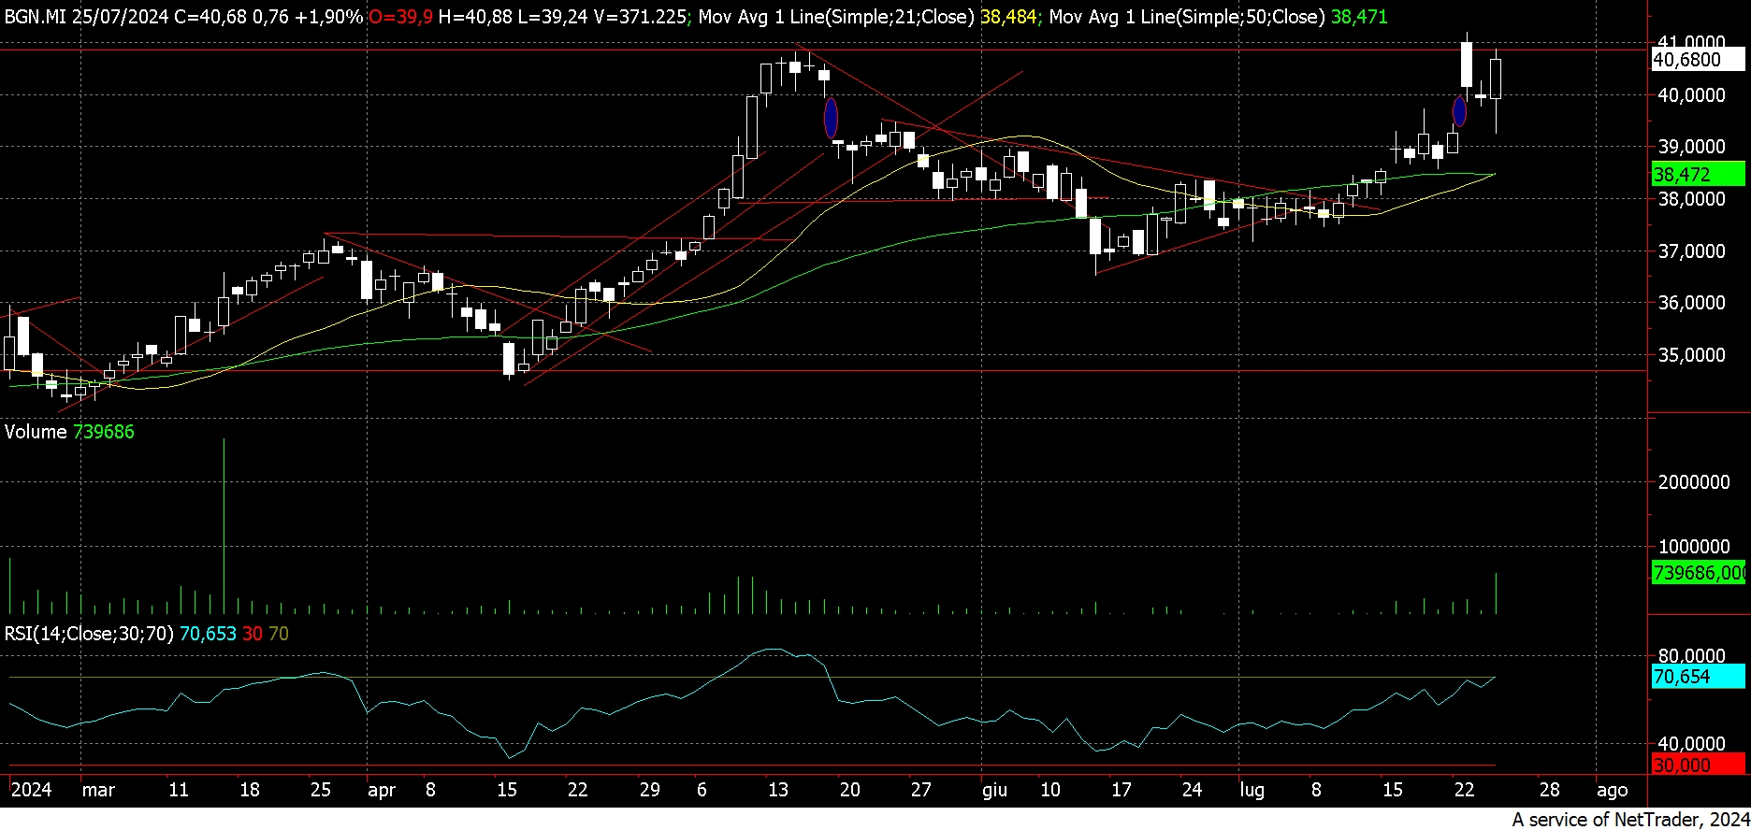Click the 2024 year label on date axis
This screenshot has height=830, width=1751.
31,790
